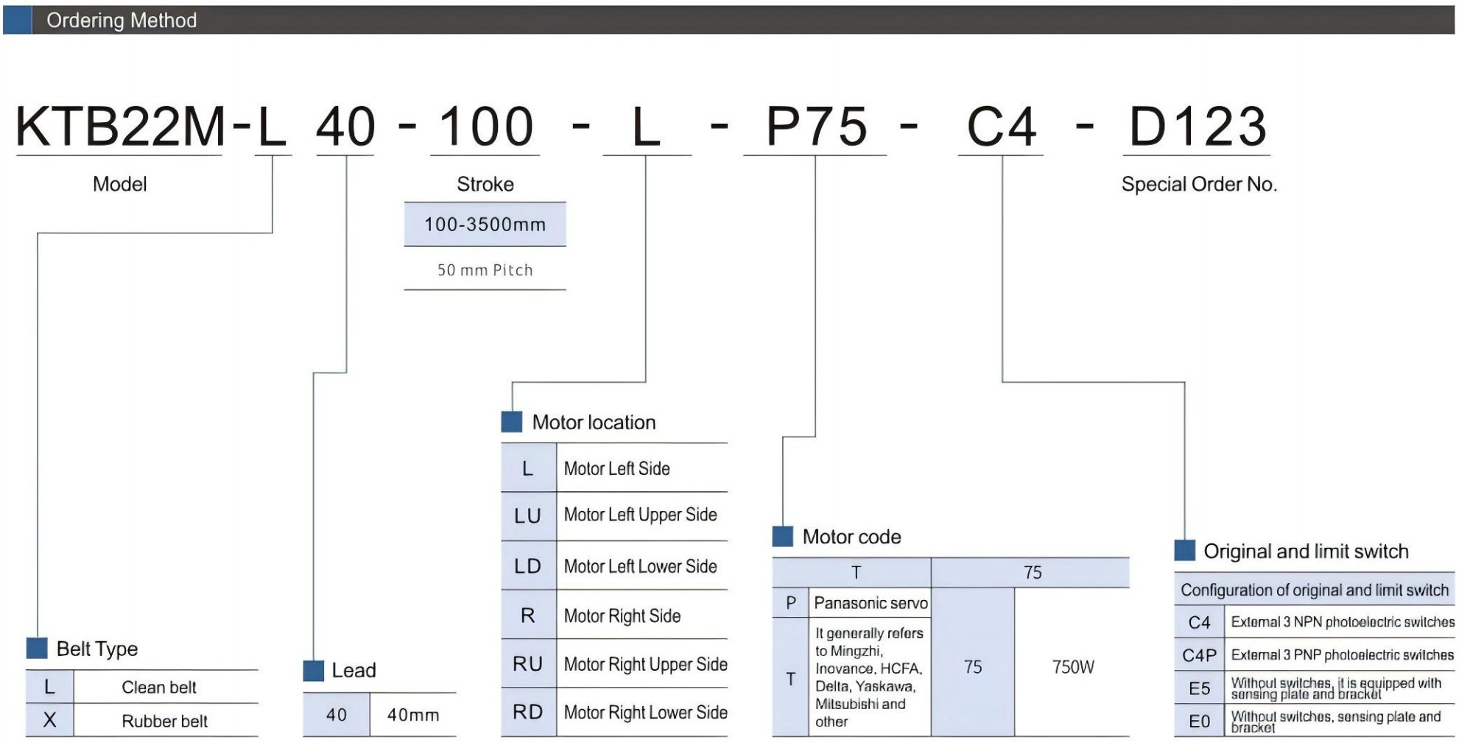Image resolution: width=1470 pixels, height=748 pixels.
Task: Click the blue square beside Motor location
Action: [512, 422]
